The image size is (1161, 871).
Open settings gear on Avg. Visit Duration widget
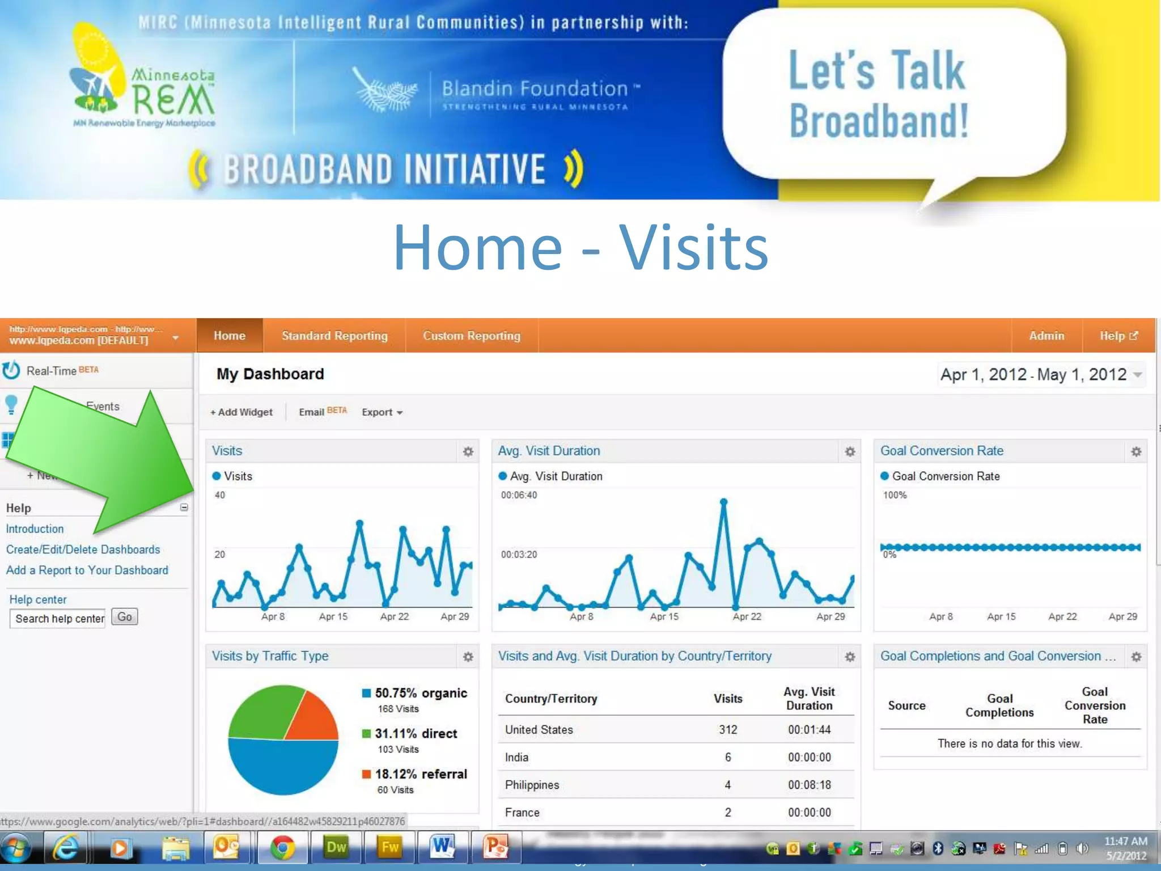point(850,451)
